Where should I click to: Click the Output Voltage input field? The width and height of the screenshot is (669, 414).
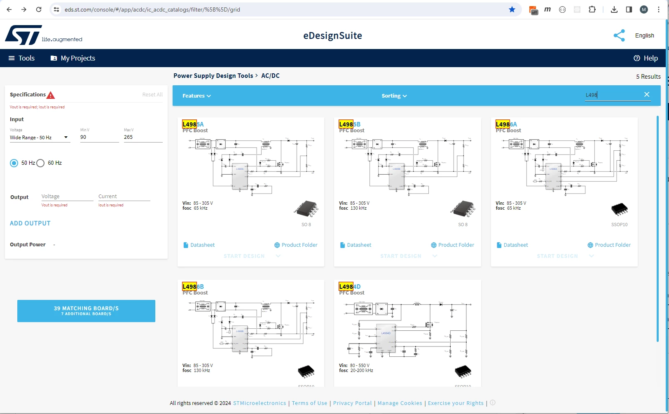[x=67, y=196]
